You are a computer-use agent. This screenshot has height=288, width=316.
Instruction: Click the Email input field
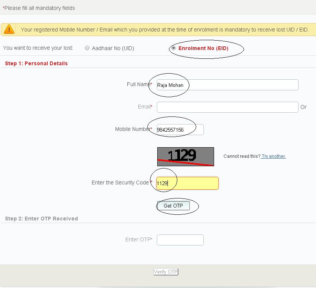point(227,107)
